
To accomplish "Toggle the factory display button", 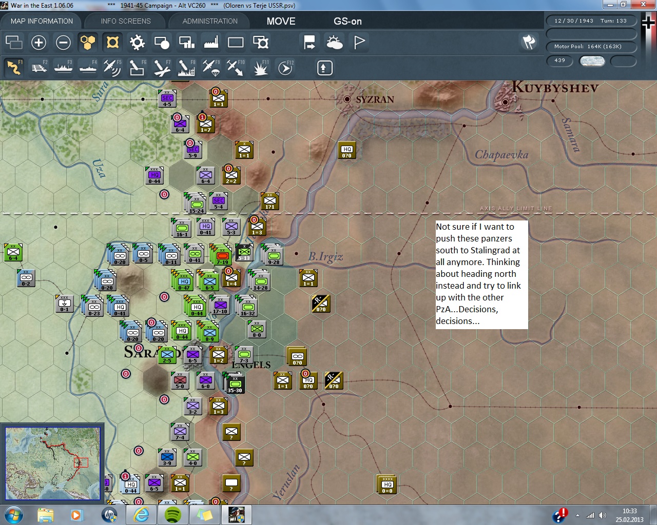I will click(x=211, y=42).
